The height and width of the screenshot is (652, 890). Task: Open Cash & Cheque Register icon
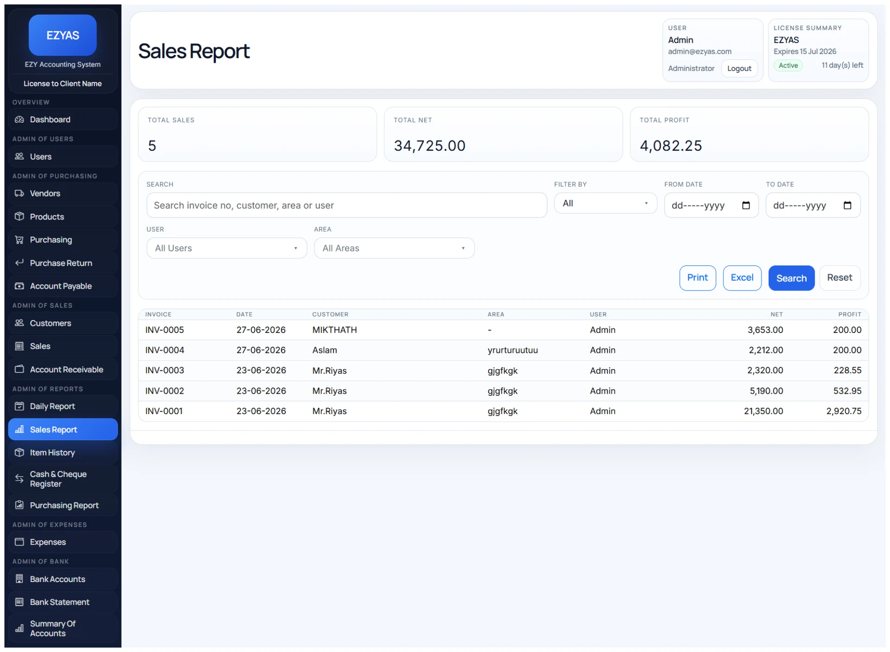coord(19,479)
